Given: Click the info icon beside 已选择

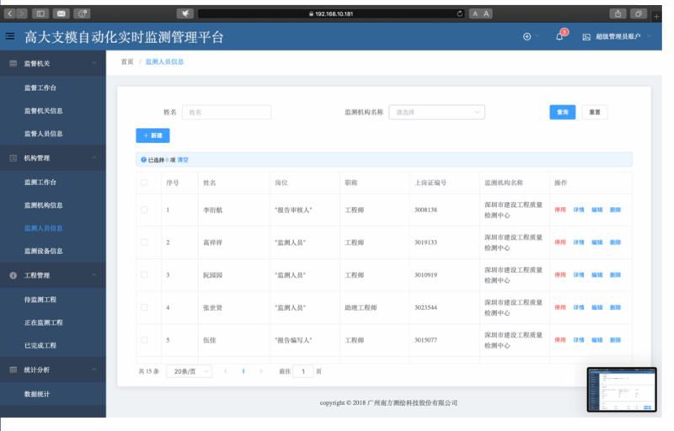Looking at the screenshot, I should [143, 160].
